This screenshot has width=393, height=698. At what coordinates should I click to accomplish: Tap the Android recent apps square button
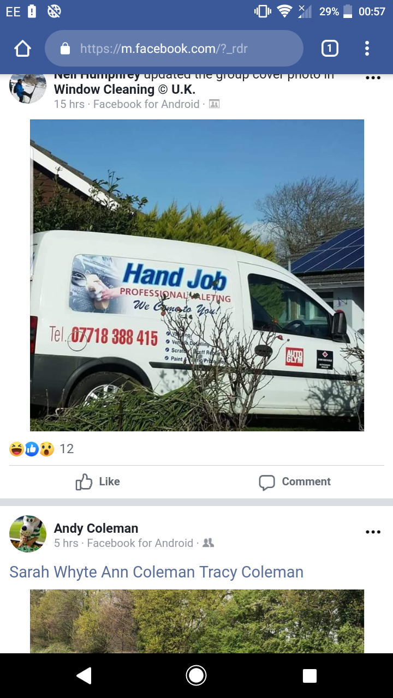(x=309, y=676)
